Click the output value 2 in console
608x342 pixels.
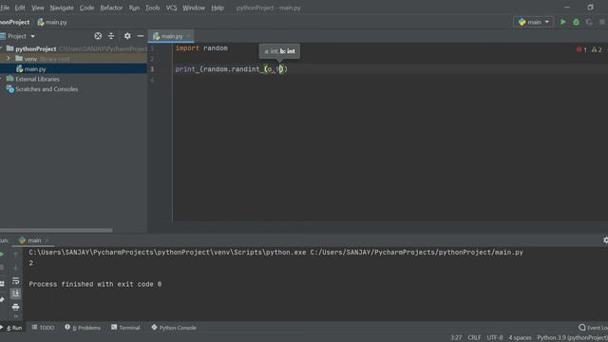[x=31, y=263]
